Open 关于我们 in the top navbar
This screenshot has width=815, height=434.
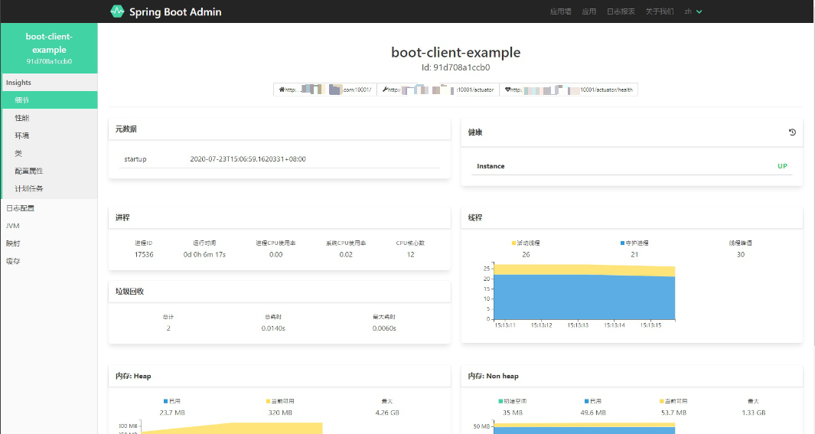click(x=660, y=11)
